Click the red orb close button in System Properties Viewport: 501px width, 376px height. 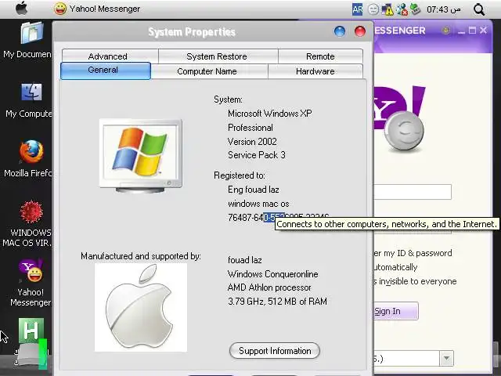click(360, 31)
